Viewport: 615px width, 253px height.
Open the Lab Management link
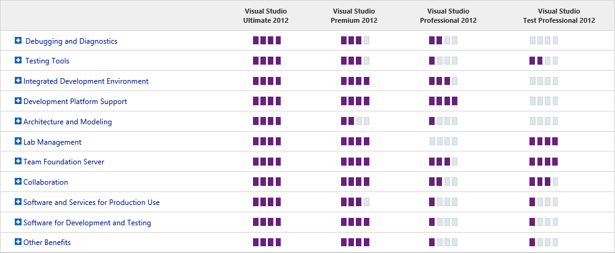click(52, 142)
